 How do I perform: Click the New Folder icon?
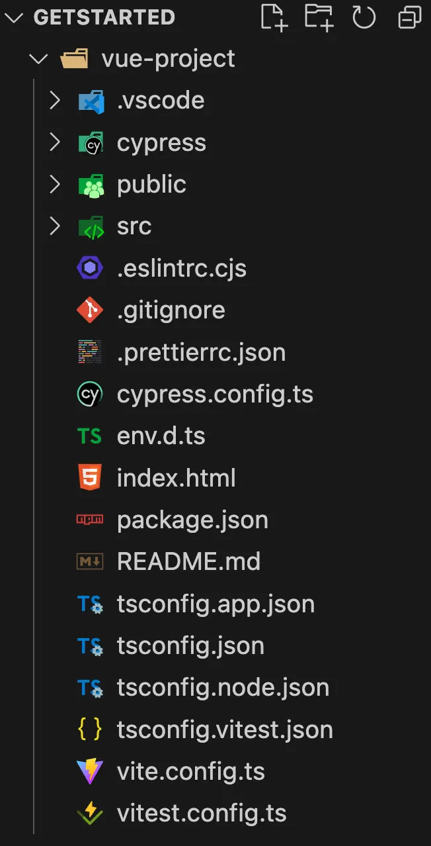(319, 17)
